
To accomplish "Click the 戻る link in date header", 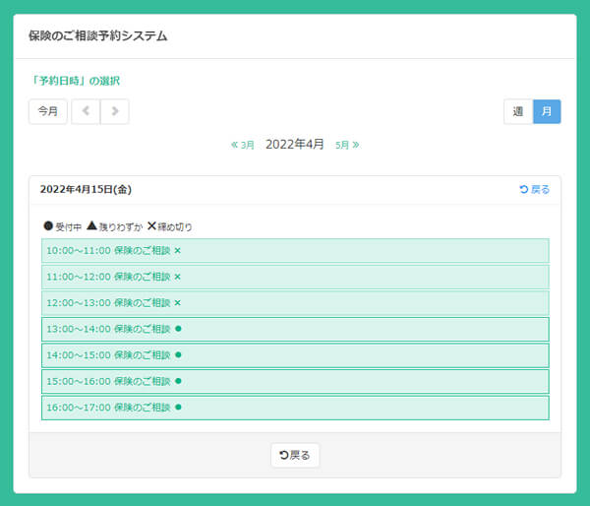I will pos(535,189).
